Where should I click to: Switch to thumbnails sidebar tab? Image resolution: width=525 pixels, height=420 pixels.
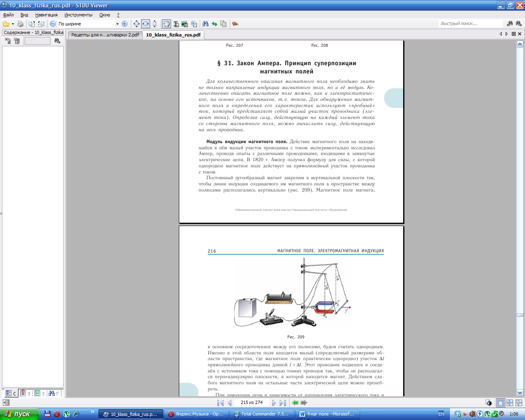40,393
